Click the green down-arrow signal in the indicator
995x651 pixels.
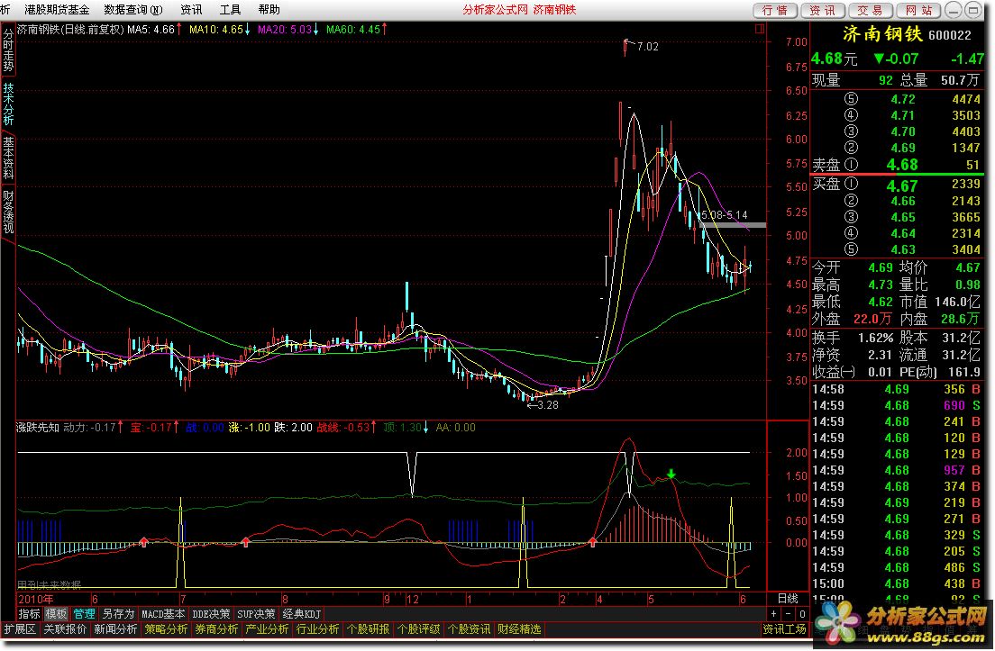point(671,474)
